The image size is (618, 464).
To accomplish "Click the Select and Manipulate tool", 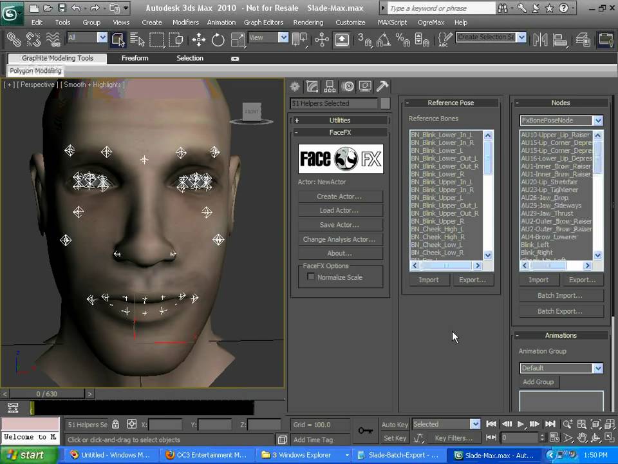I will [x=322, y=39].
